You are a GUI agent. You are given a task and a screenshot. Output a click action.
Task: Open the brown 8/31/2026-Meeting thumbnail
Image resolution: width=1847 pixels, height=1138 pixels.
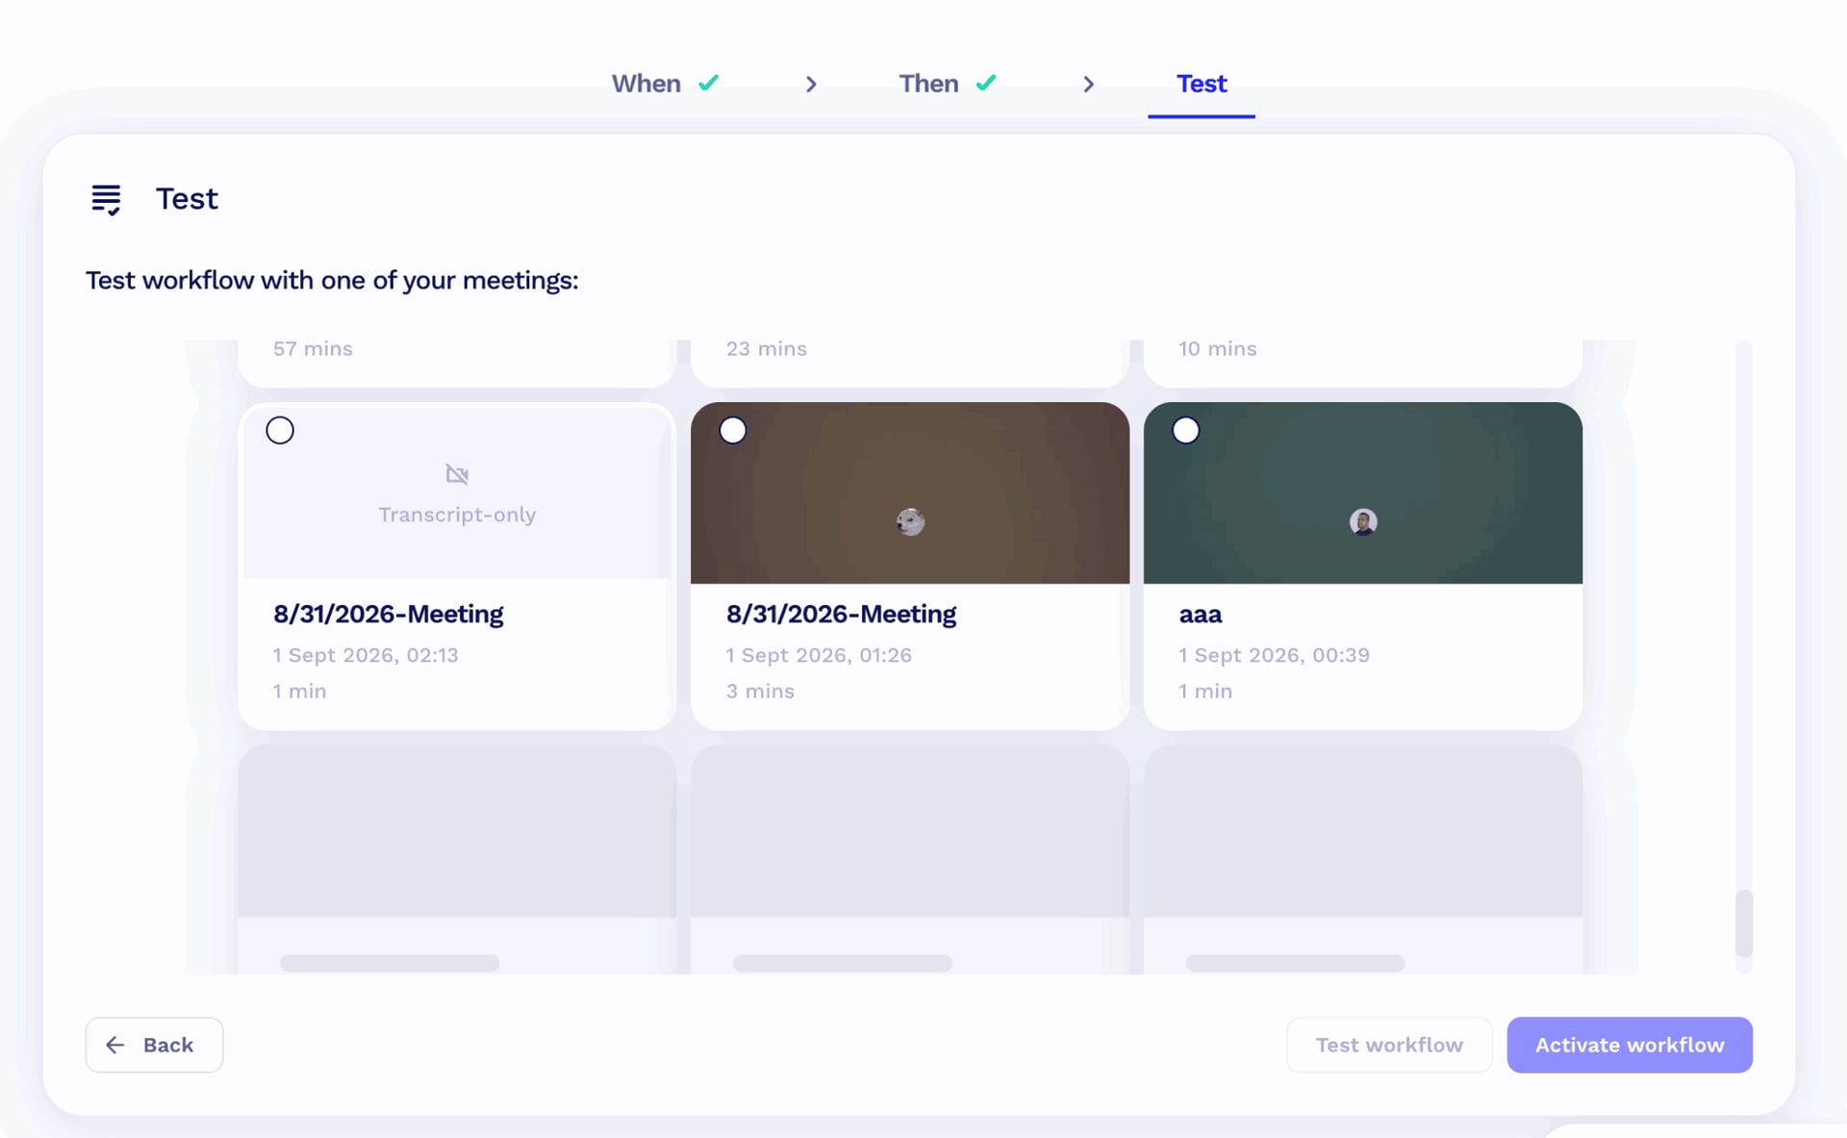910,493
